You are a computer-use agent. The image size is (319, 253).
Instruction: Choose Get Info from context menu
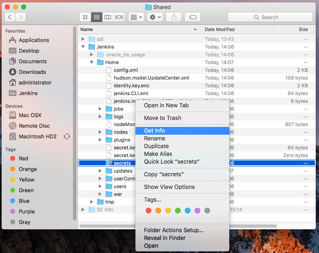pyautogui.click(x=182, y=131)
